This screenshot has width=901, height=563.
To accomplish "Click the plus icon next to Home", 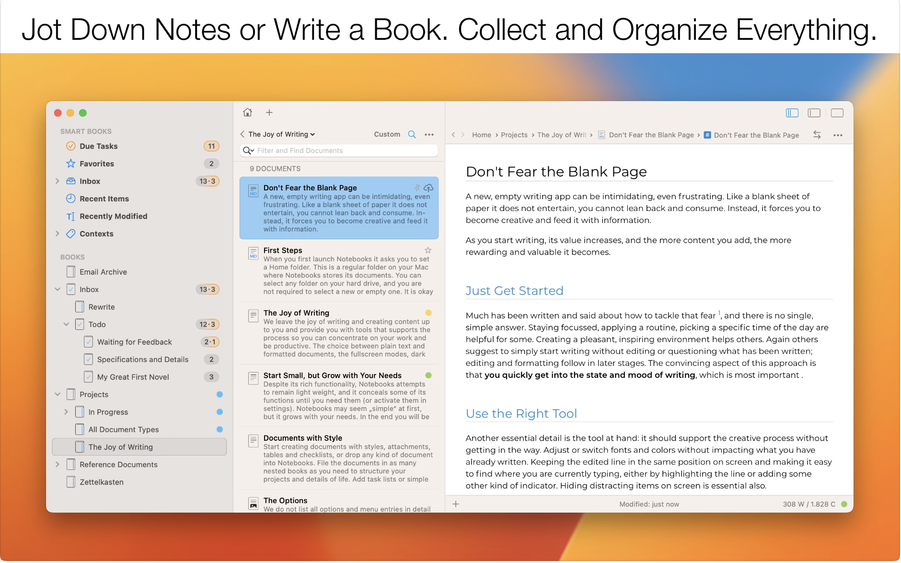I will pos(269,112).
